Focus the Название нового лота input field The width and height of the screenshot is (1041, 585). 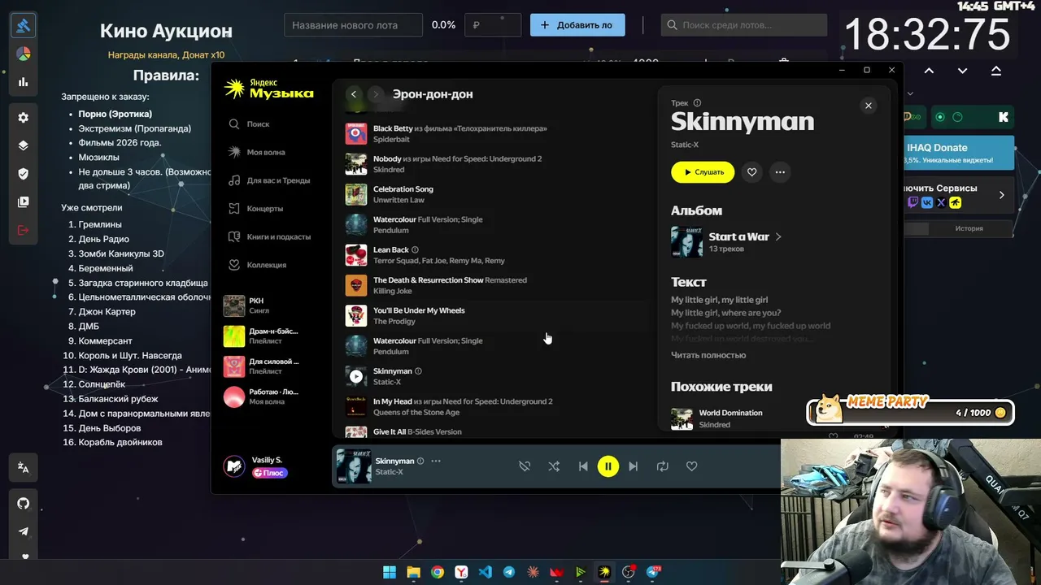[353, 25]
